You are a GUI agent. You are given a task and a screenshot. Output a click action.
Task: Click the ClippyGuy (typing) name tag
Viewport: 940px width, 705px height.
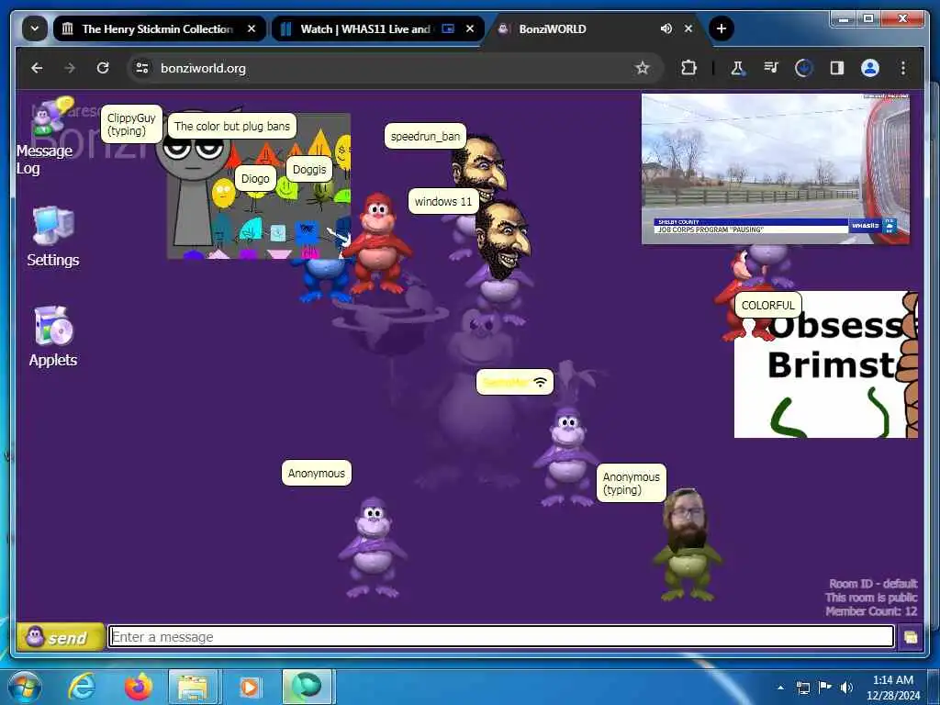[x=131, y=124]
